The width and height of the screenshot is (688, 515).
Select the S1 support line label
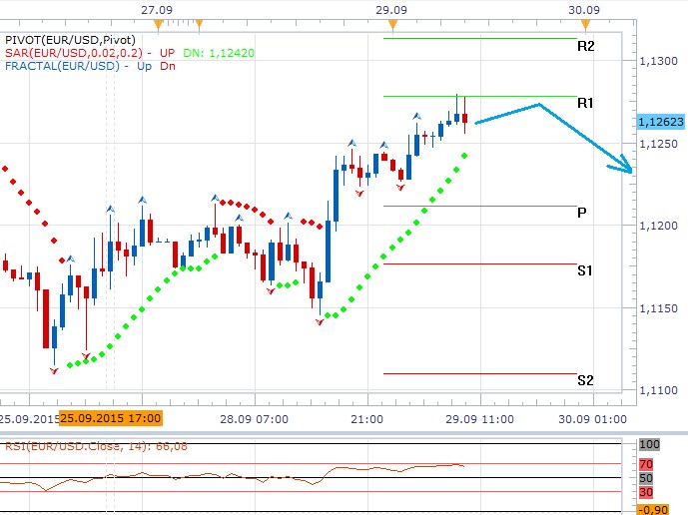click(585, 270)
